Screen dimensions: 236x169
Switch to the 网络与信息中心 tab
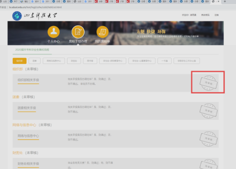pos(54,61)
